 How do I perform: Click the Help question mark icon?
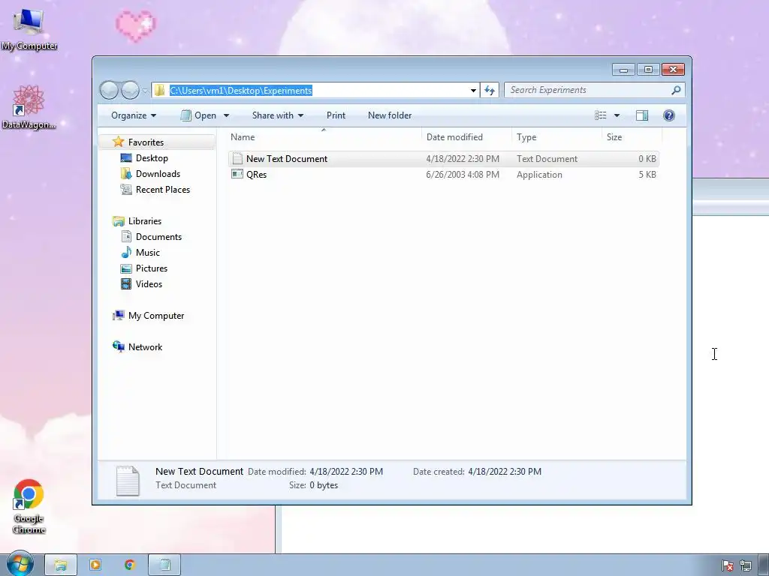(x=669, y=115)
